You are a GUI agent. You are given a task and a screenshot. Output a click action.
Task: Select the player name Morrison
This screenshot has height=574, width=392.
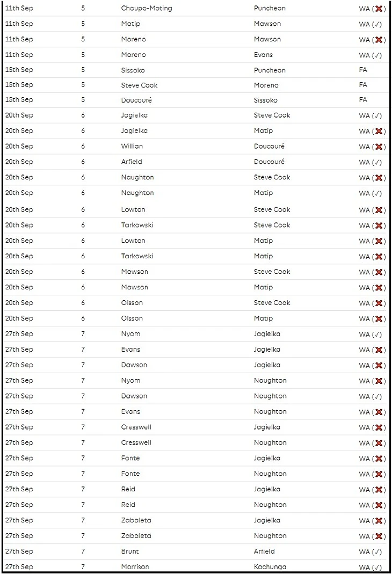point(135,566)
